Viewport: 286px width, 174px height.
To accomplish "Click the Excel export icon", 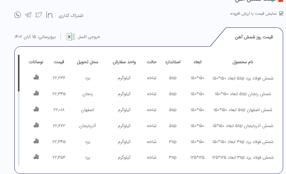I will [x=71, y=37].
